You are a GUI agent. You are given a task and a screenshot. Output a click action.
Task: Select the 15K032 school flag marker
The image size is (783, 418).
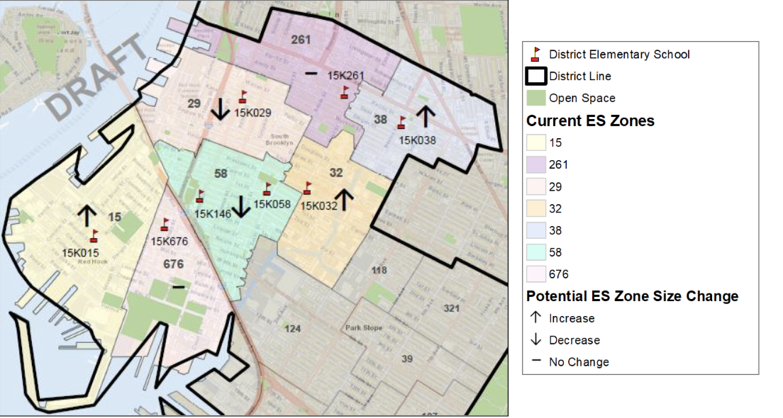(x=307, y=188)
